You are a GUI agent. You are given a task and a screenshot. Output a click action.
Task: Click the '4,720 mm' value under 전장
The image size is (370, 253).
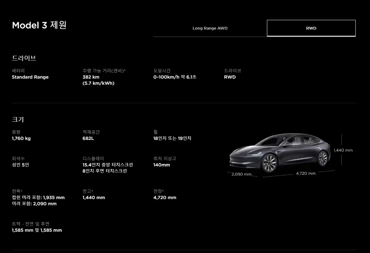tap(165, 198)
